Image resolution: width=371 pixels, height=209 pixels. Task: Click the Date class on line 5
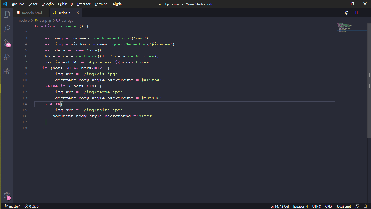point(92,50)
